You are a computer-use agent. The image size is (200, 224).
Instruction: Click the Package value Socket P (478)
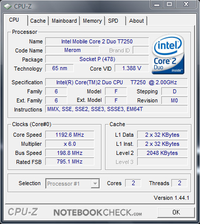[x=97, y=59]
